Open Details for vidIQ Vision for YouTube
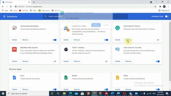This screenshot has width=171, height=96. (x=118, y=61)
